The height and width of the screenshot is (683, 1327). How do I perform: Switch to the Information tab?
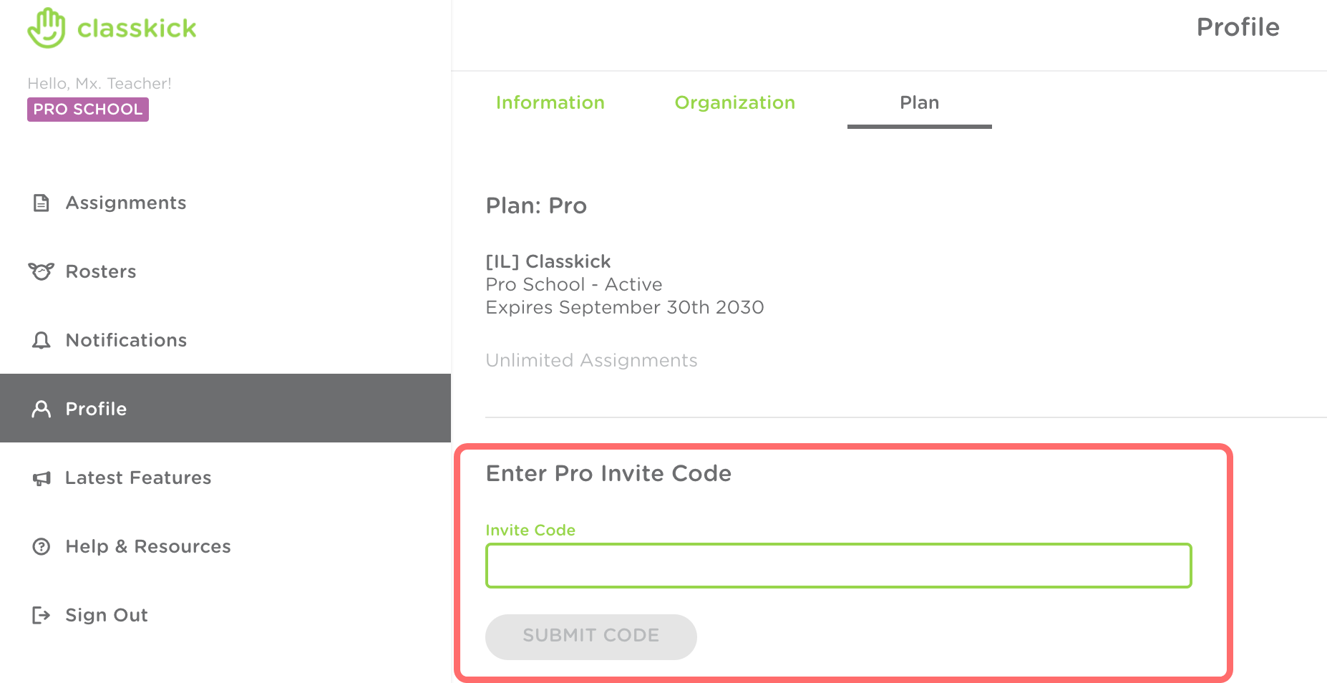pos(550,102)
